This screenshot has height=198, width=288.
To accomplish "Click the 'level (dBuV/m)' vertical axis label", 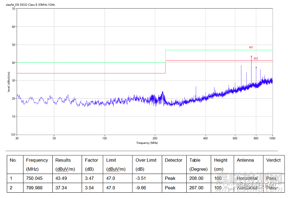I will click(x=9, y=82).
